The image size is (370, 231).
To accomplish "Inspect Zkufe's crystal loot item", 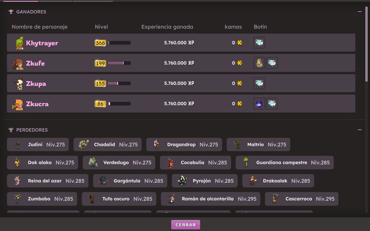I will point(272,63).
